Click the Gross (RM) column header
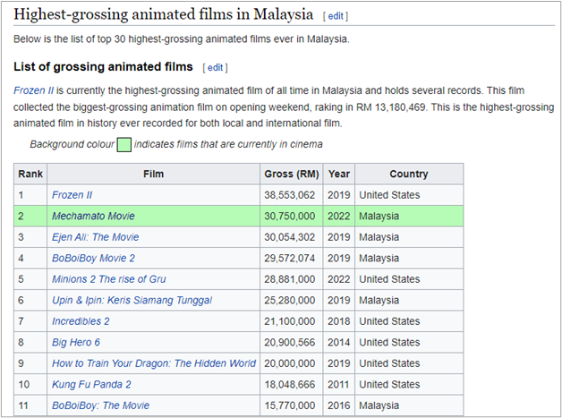 [x=292, y=175]
